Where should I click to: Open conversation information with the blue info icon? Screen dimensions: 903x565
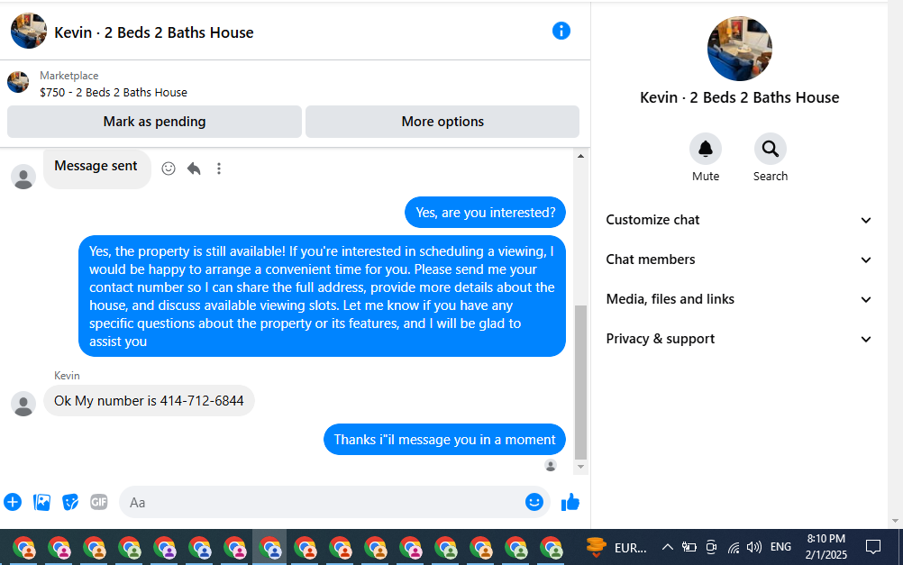click(561, 31)
